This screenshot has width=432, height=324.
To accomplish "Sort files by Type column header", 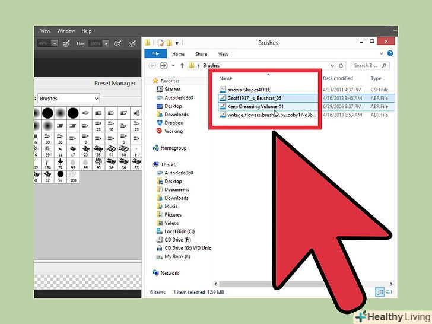I will (376, 78).
